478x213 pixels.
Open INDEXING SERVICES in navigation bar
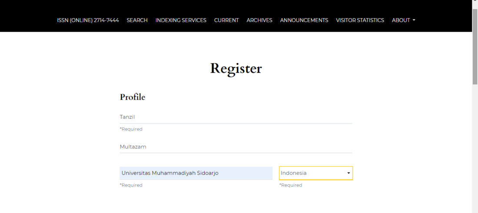coord(181,20)
